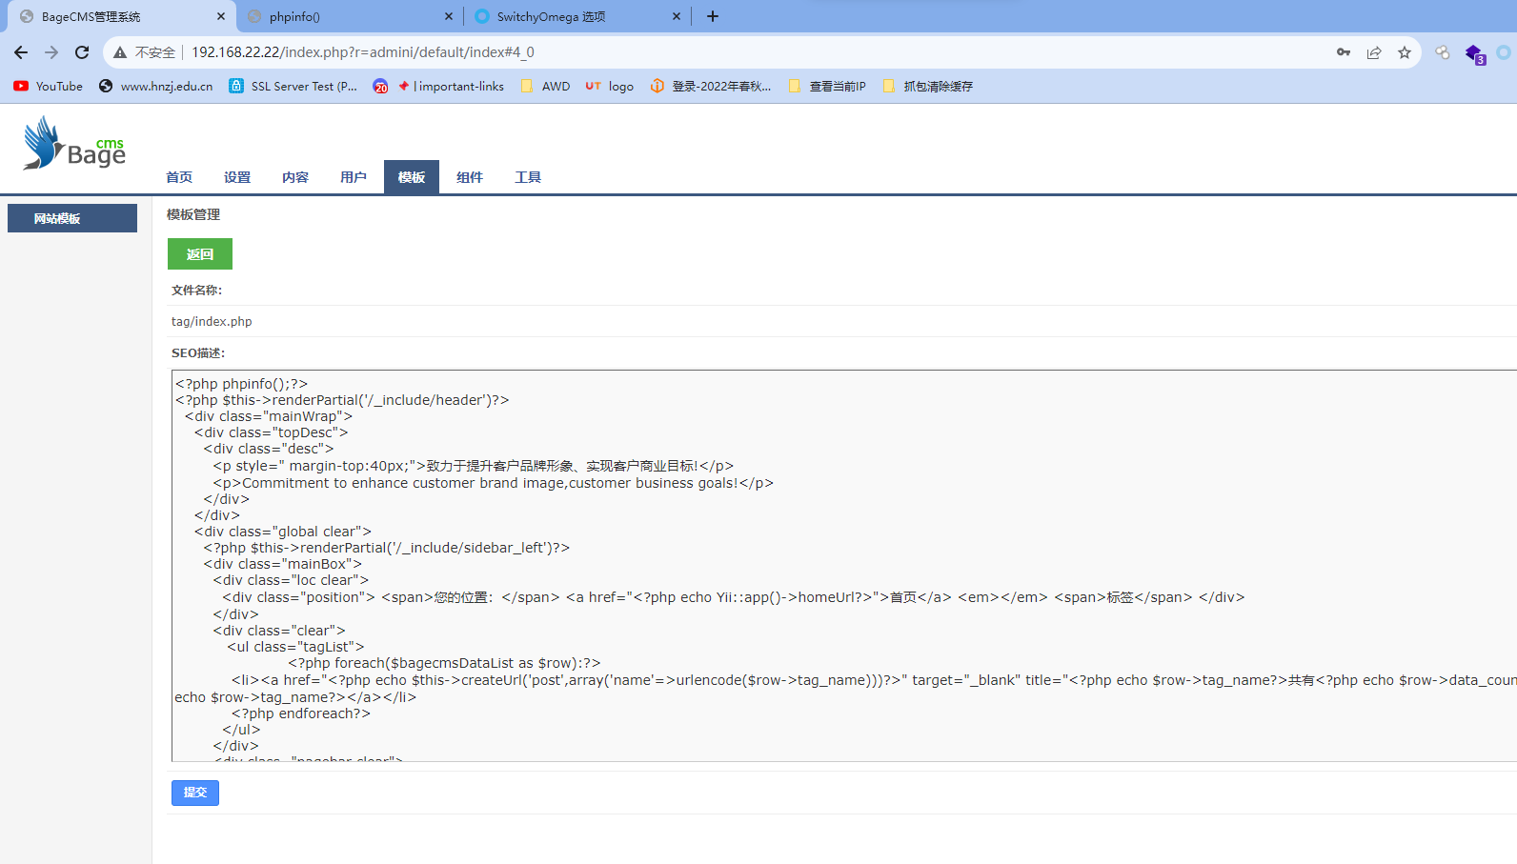1517x864 pixels.
Task: Open the YouTube bookmark
Action: pyautogui.click(x=49, y=86)
